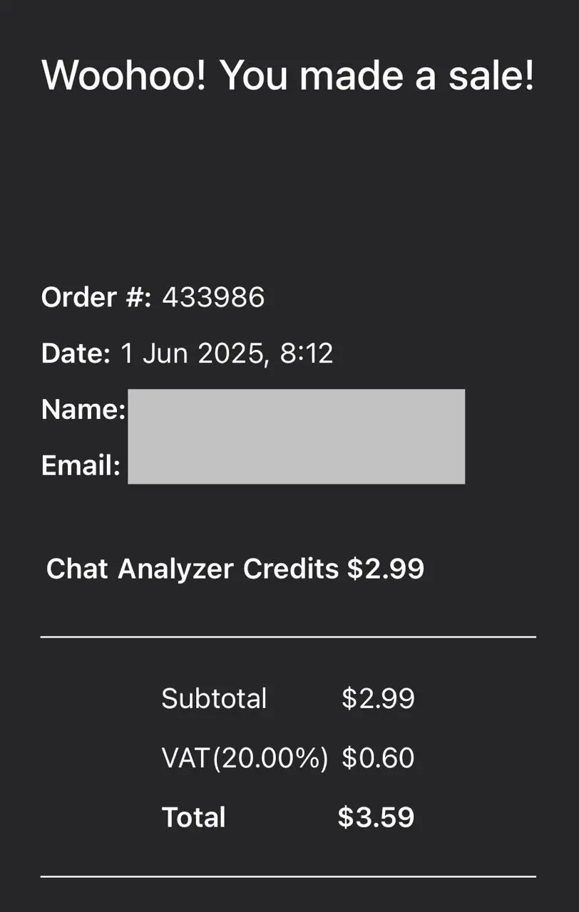579x912 pixels.
Task: Click the 'Subtotal' label
Action: pyautogui.click(x=214, y=699)
